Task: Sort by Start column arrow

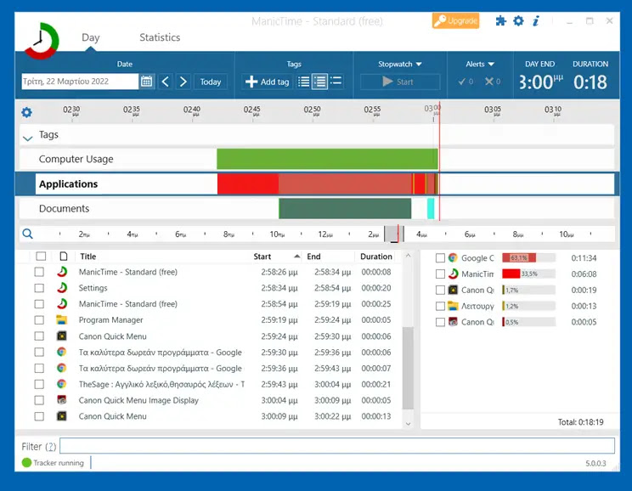Action: (x=297, y=257)
